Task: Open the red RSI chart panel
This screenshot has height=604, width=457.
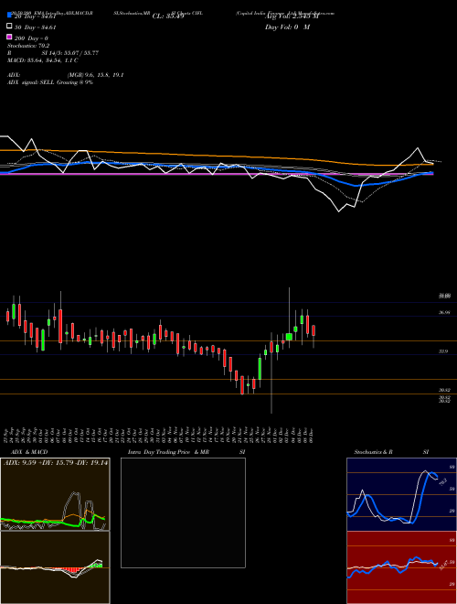Action: pos(401,567)
